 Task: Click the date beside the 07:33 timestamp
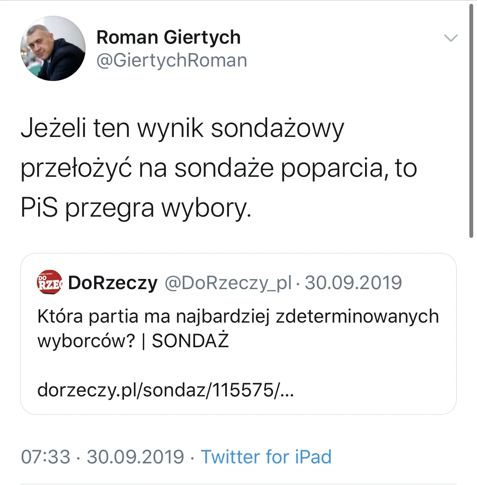pyautogui.click(x=135, y=457)
